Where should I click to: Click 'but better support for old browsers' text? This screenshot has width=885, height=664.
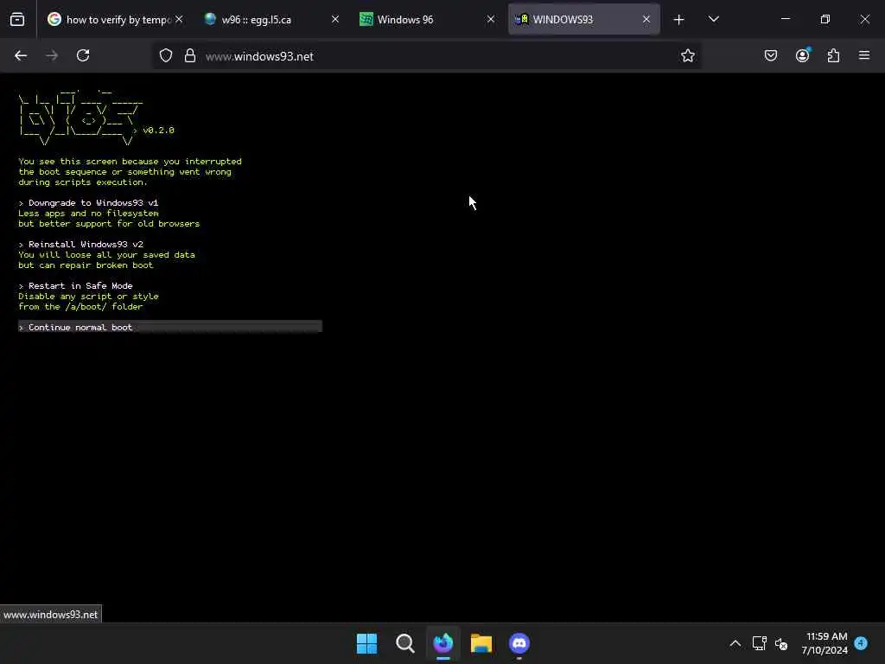pyautogui.click(x=109, y=224)
